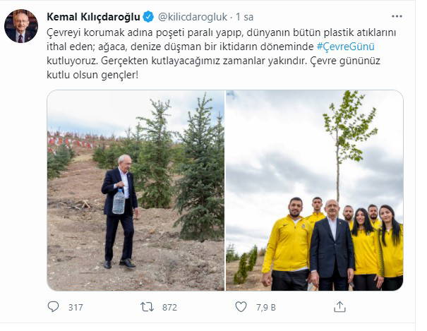Open right photo with yellow jacket group
The height and width of the screenshot is (331, 427).
(315, 191)
